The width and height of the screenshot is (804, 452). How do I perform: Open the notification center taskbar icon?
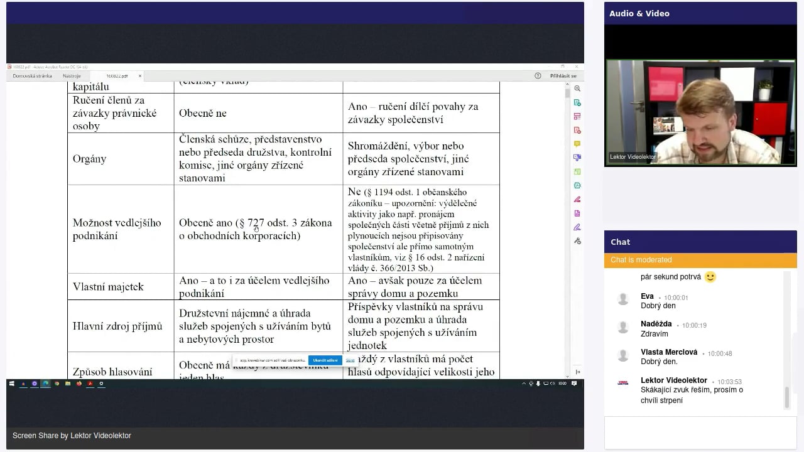pyautogui.click(x=574, y=384)
